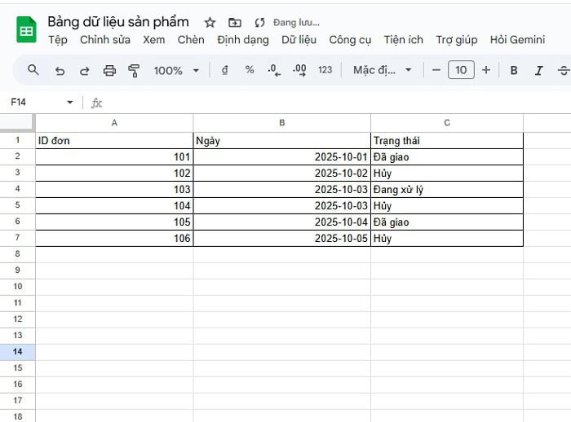Image resolution: width=571 pixels, height=422 pixels.
Task: Increase decimal places
Action: point(299,70)
